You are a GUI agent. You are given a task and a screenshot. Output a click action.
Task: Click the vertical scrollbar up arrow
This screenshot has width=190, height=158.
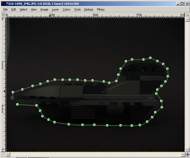[x=187, y=20]
